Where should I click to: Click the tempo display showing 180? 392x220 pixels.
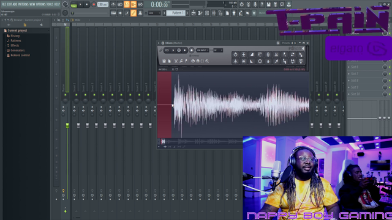(102, 4)
